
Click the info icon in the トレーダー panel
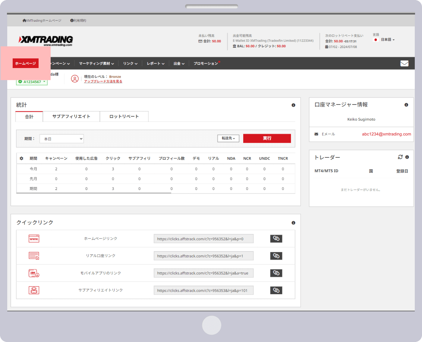[407, 157]
